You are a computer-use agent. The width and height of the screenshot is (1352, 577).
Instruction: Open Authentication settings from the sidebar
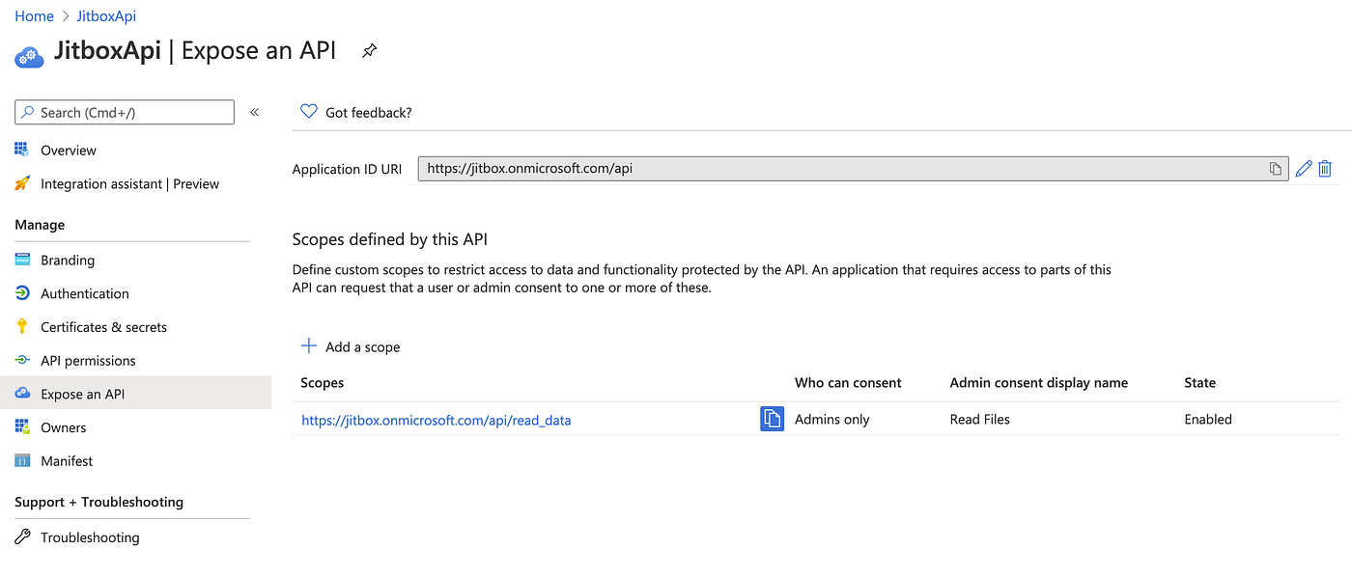coord(84,293)
